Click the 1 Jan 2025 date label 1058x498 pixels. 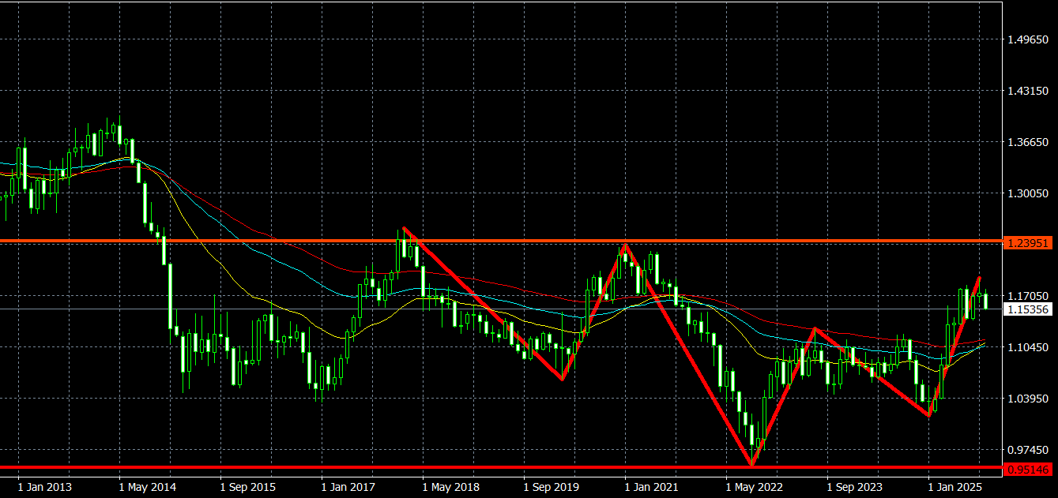[x=958, y=487]
